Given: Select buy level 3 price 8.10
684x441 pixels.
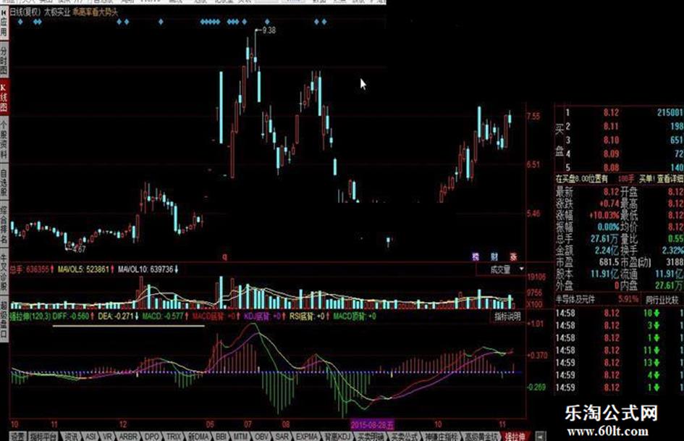Looking at the screenshot, I should coord(611,140).
